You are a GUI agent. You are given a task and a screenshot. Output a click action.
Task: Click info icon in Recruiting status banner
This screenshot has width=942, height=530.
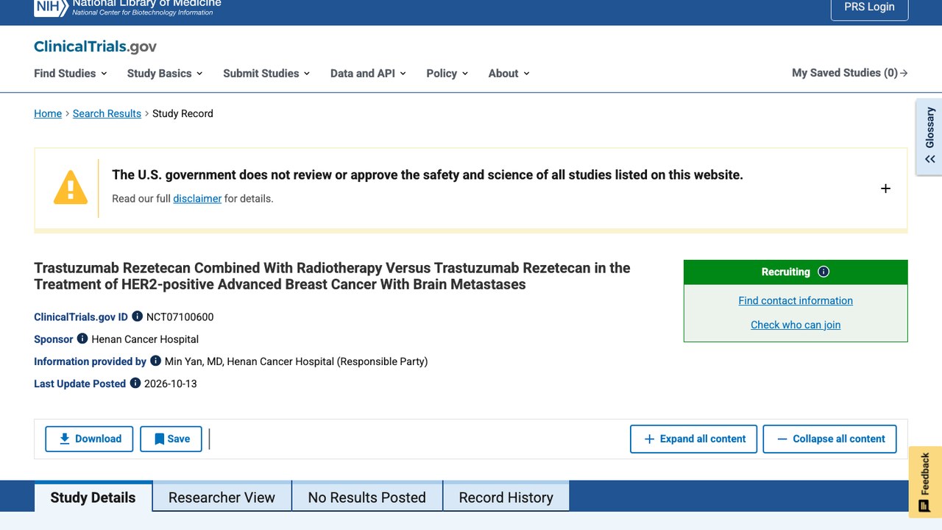point(824,272)
